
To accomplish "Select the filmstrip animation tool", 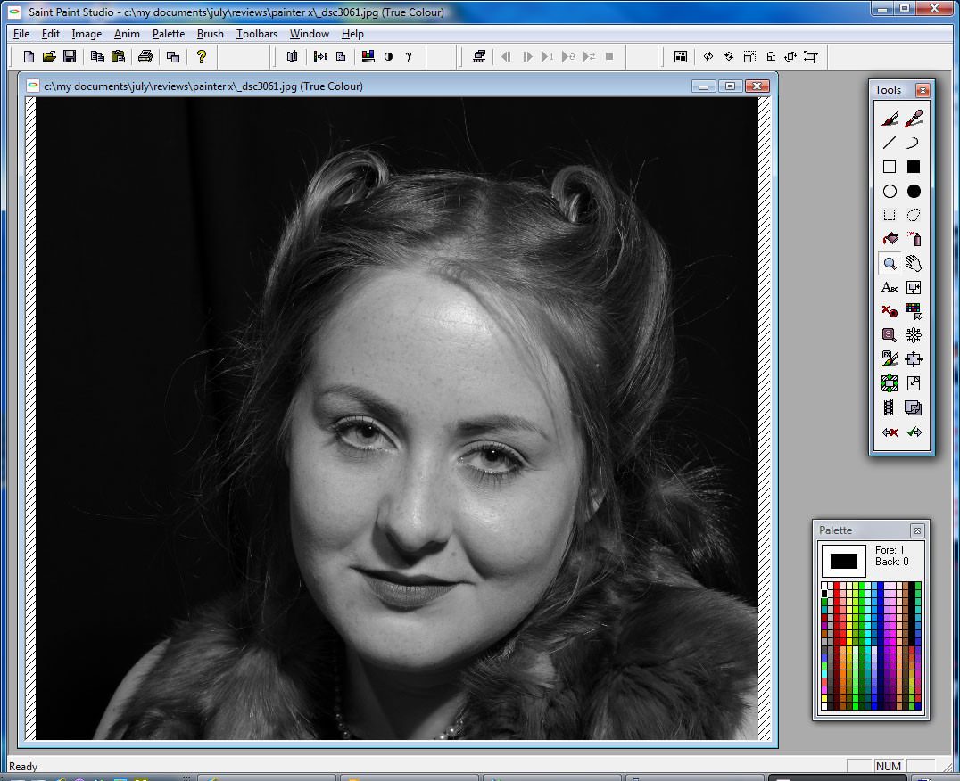I will click(889, 407).
